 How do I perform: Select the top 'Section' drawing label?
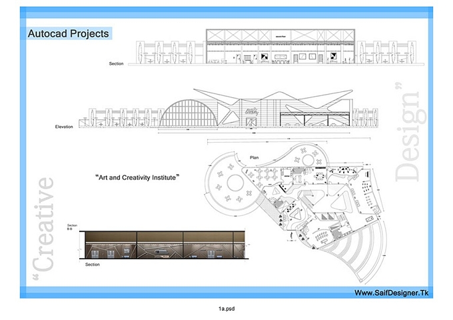pyautogui.click(x=116, y=63)
